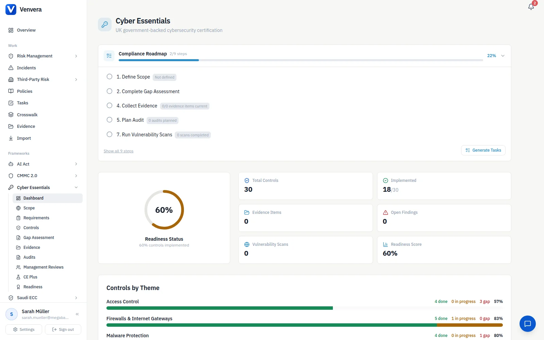Expand the Saudi ECC framework chevron
The image size is (544, 340).
click(76, 298)
